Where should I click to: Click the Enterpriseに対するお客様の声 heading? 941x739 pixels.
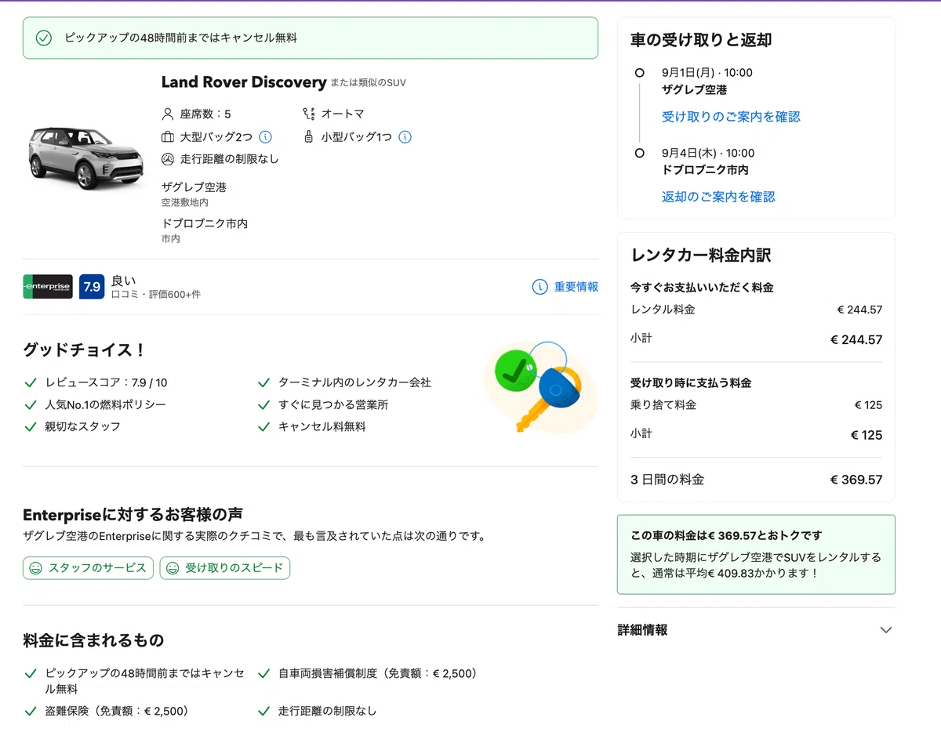133,515
